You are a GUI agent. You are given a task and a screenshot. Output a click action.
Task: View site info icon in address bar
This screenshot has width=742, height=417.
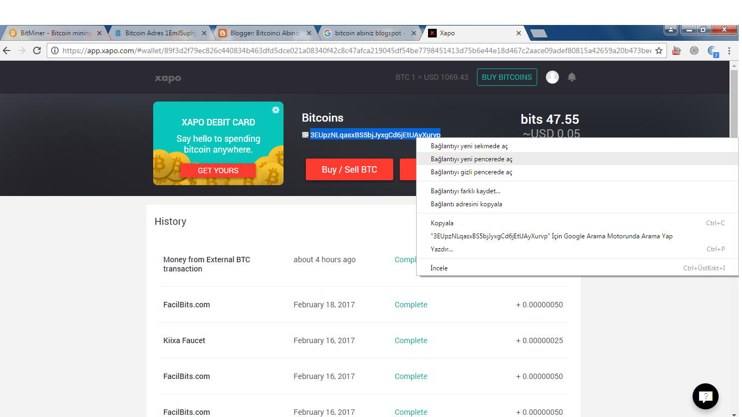tap(55, 50)
